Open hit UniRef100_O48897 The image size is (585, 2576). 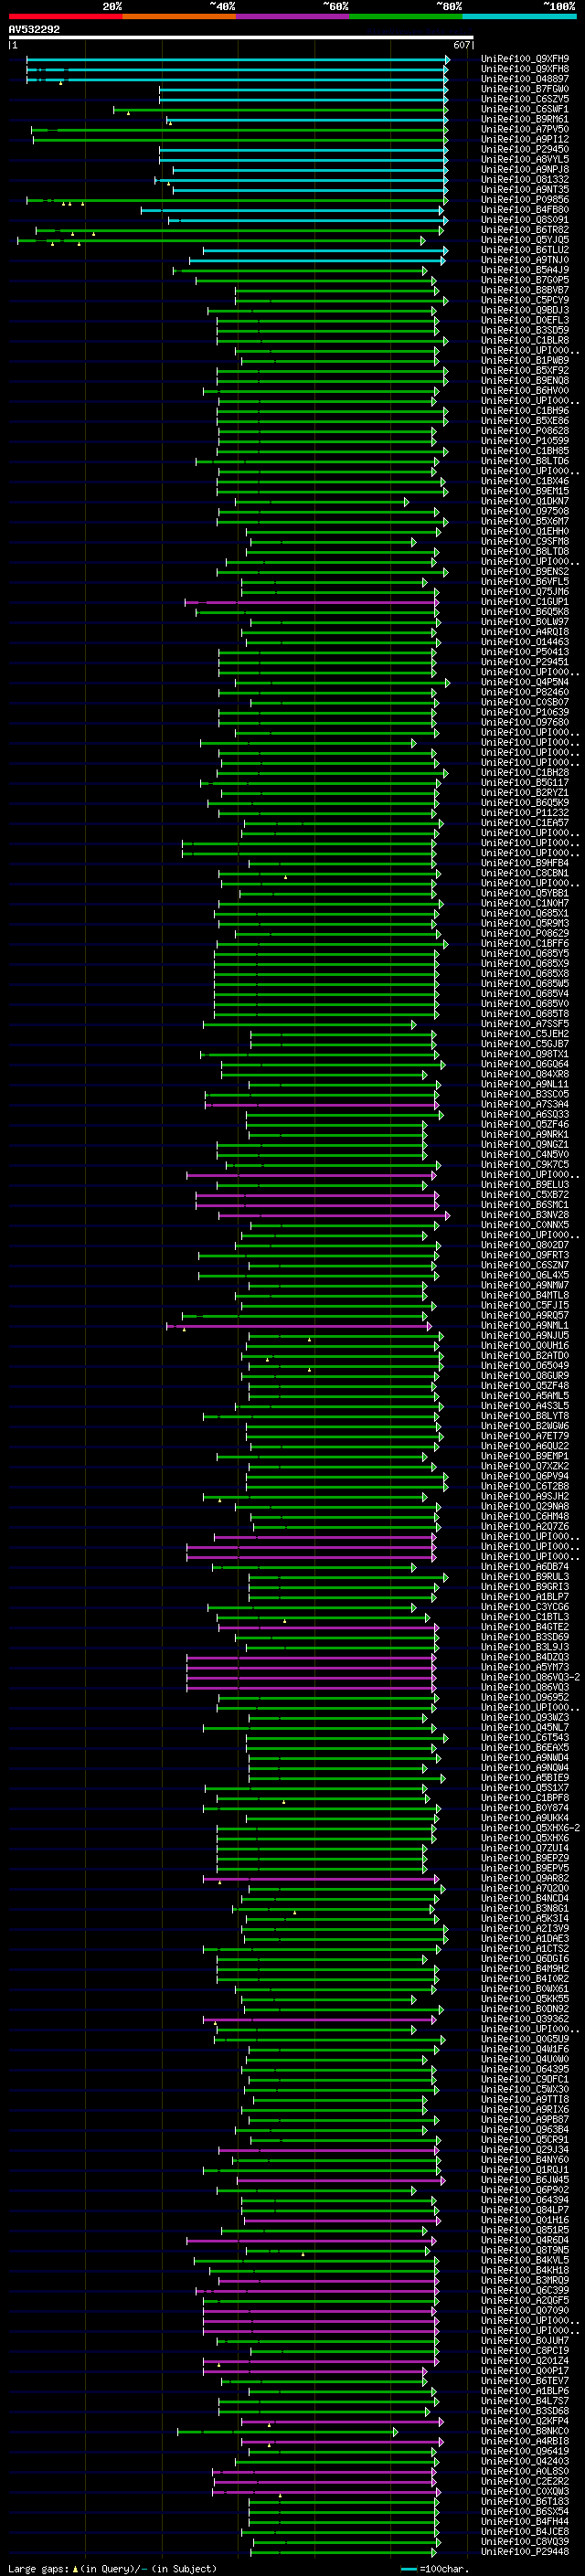[x=525, y=79]
